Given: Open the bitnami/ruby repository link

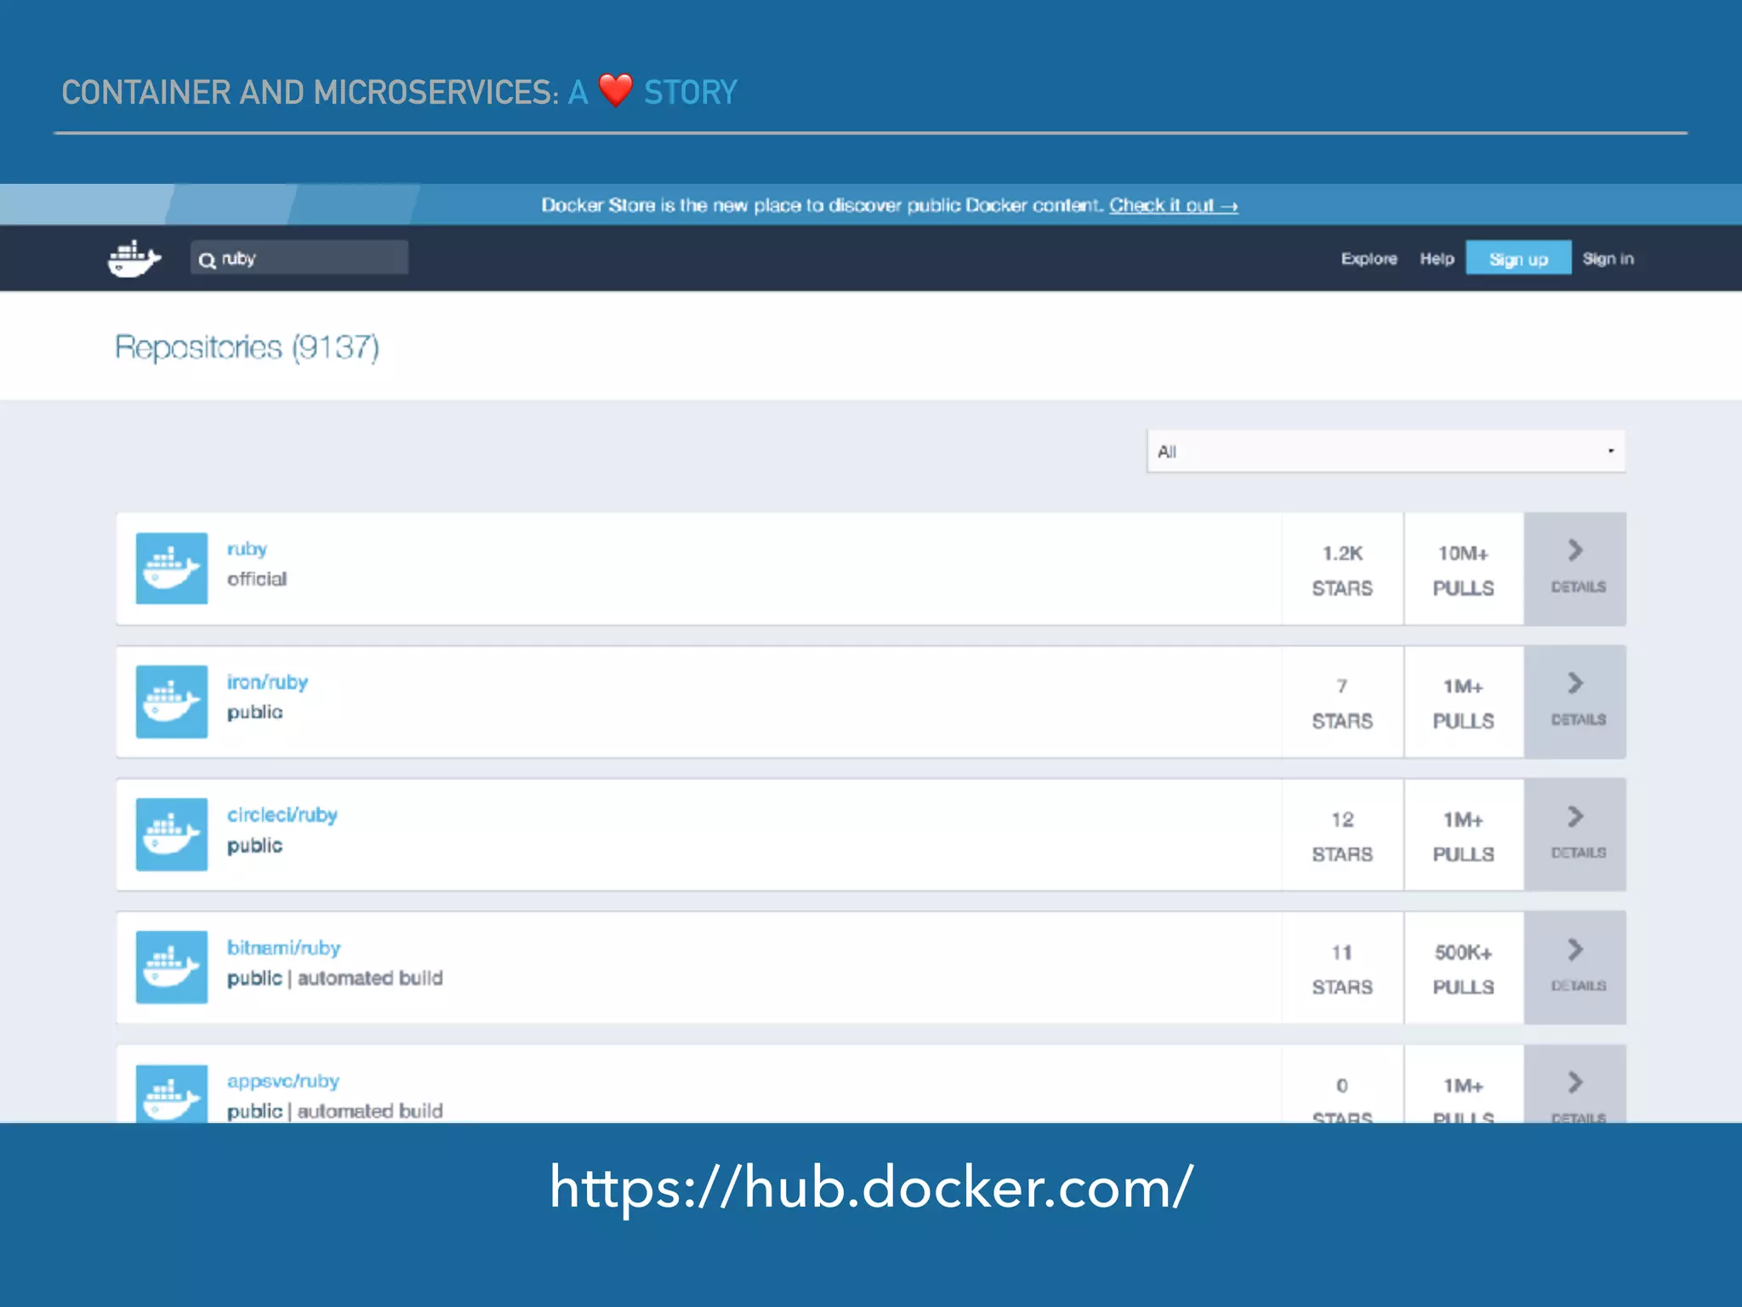Looking at the screenshot, I should point(283,948).
